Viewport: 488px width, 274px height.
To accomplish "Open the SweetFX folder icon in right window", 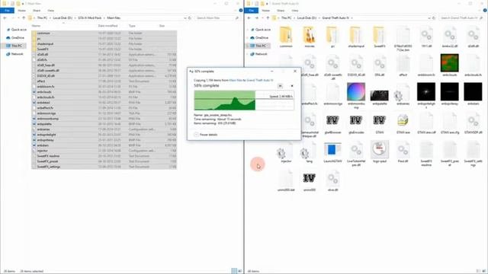I will (379, 35).
